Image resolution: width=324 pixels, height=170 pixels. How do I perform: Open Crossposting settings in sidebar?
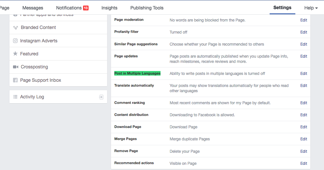tap(58, 67)
